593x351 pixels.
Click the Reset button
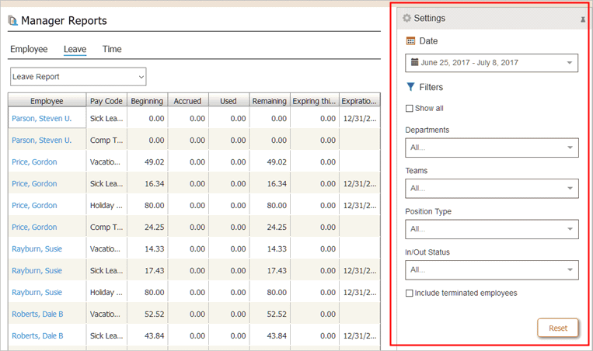(x=558, y=328)
